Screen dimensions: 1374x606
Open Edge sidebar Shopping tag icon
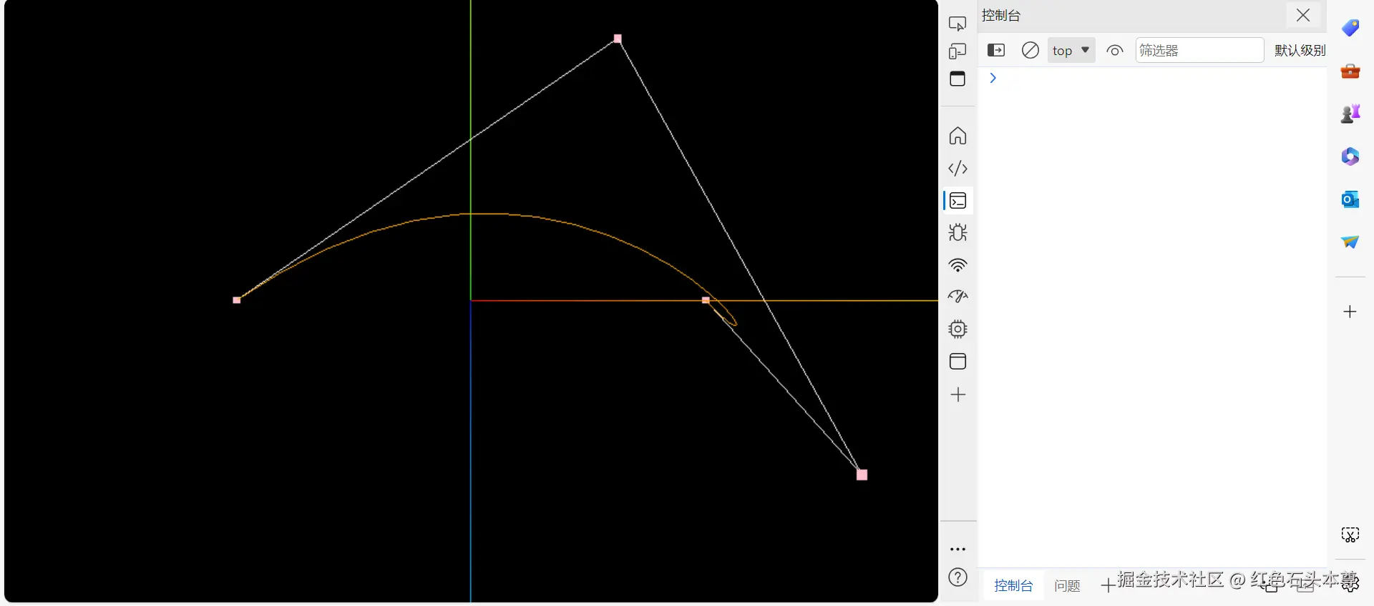point(1350,28)
